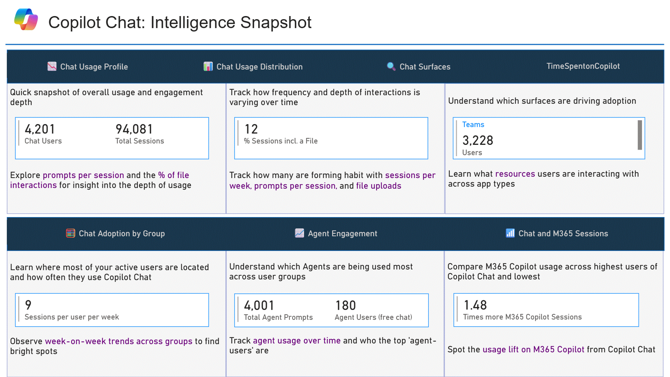Navigate to Chat Surfaces label

coord(425,67)
